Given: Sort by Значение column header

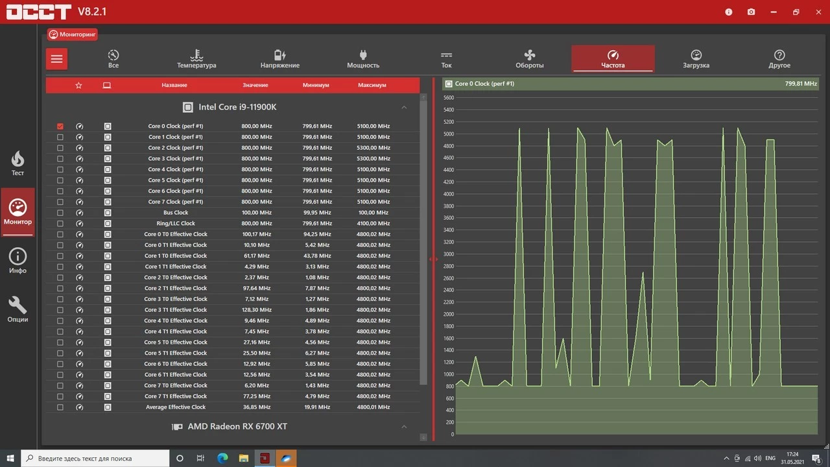Looking at the screenshot, I should 255,85.
